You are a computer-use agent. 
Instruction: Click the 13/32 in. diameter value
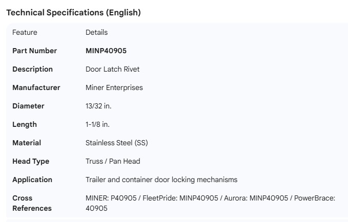(x=98, y=106)
